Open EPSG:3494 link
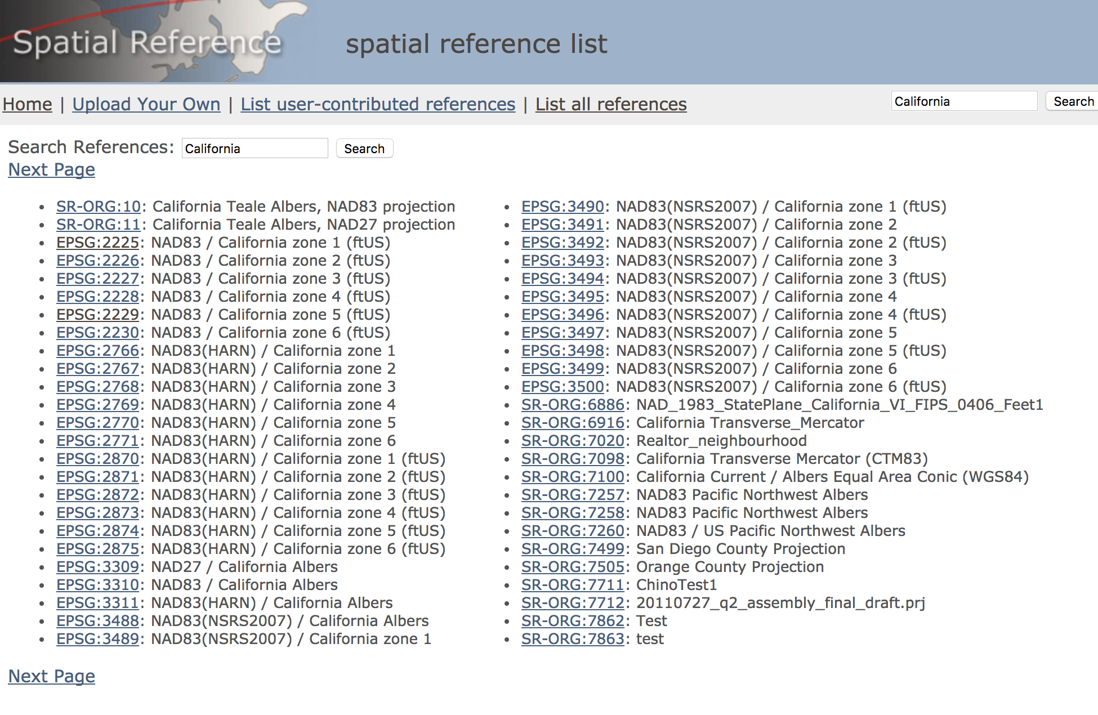 click(563, 279)
